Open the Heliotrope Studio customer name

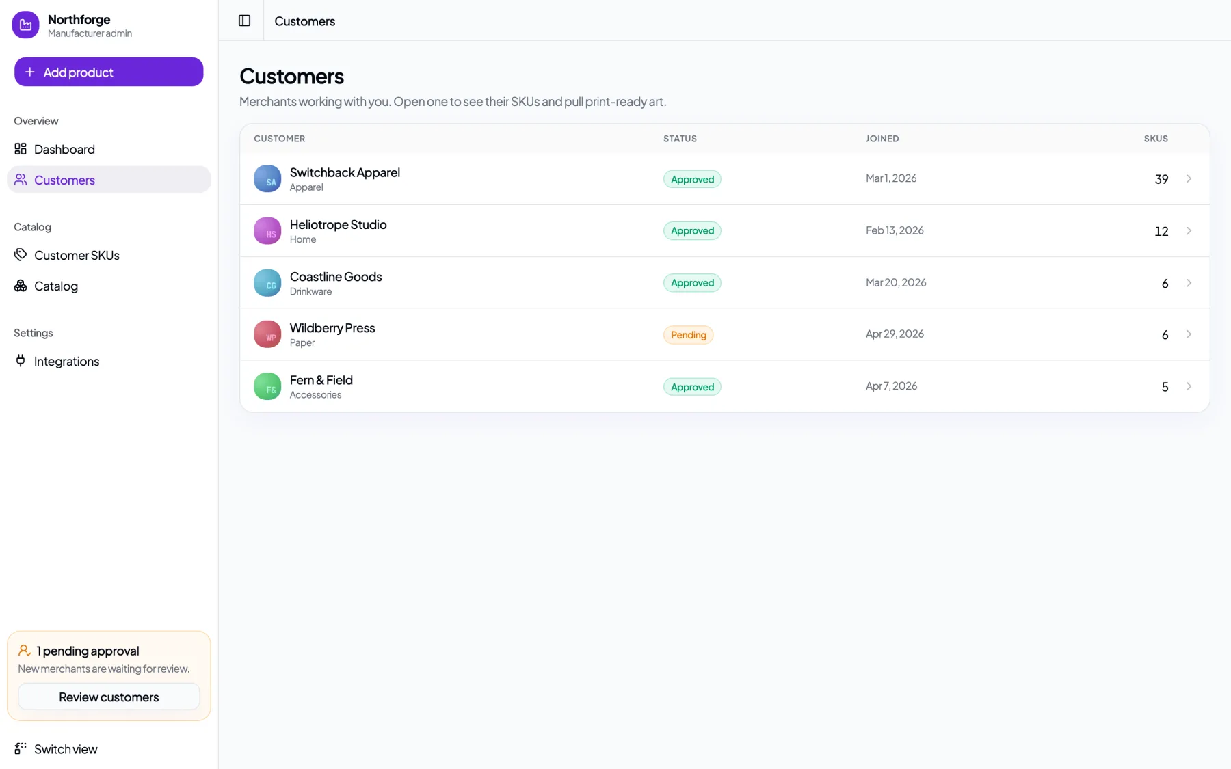point(338,224)
